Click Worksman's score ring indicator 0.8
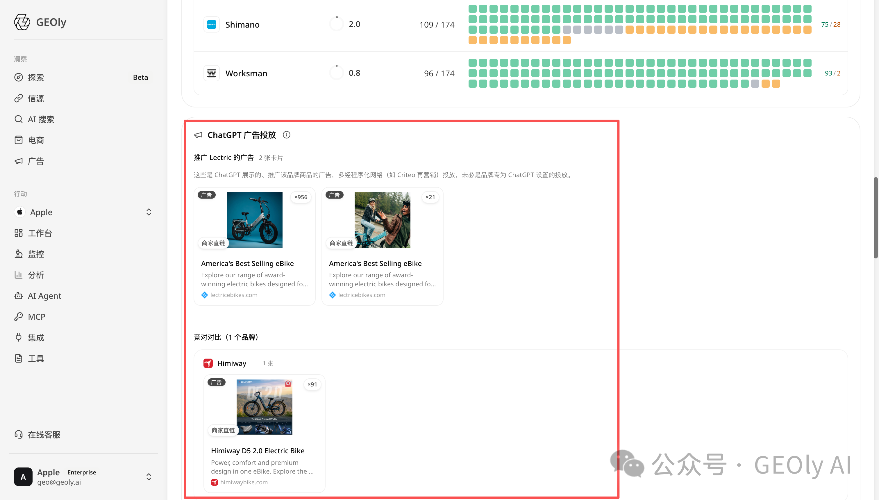 (x=337, y=73)
